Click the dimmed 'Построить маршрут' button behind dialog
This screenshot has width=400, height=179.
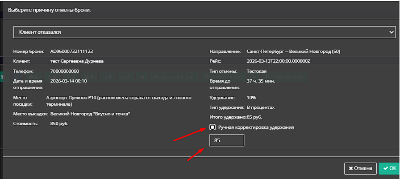[x=174, y=76]
